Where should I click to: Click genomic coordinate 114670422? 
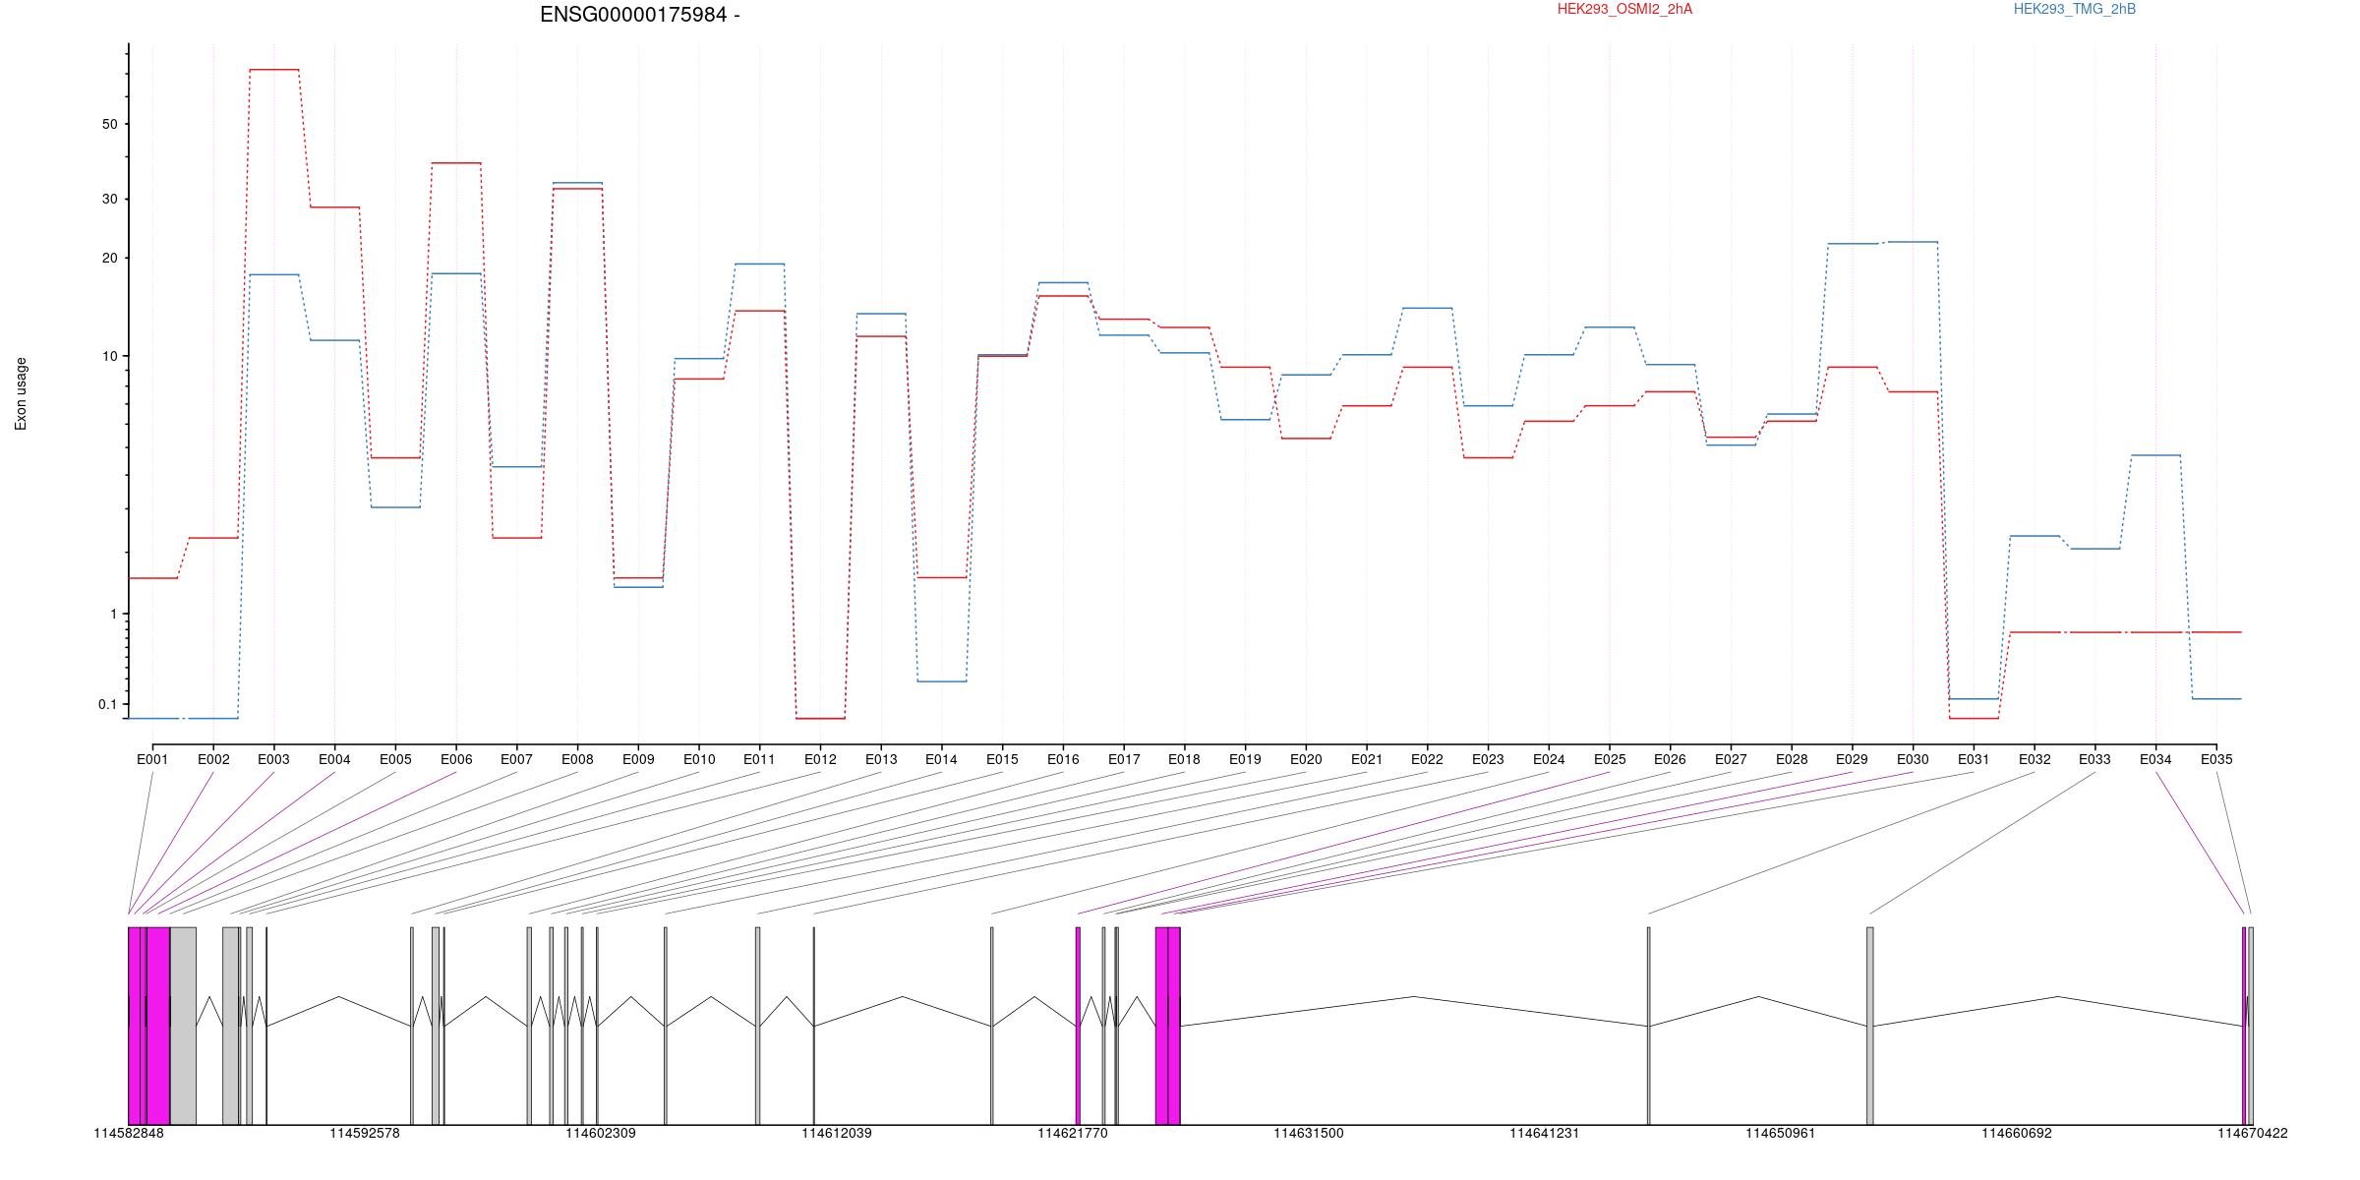tap(2253, 1133)
